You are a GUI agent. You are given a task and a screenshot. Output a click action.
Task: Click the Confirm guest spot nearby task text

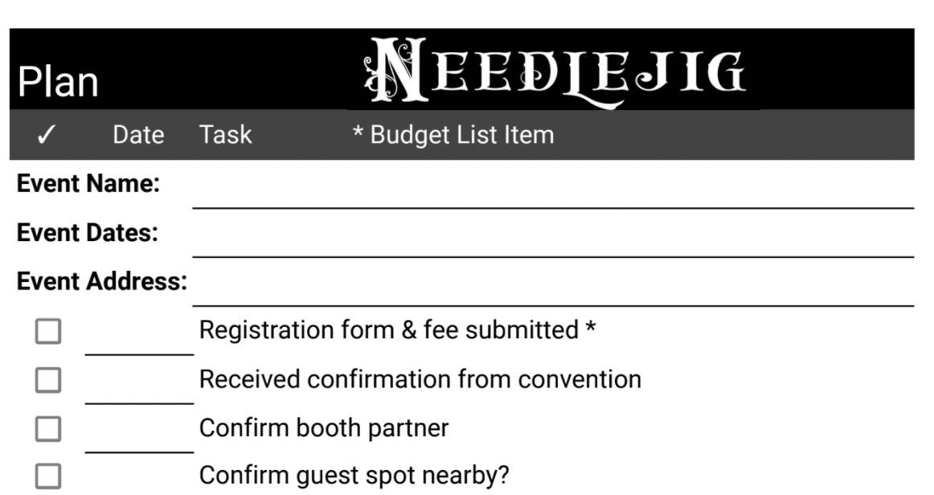pyautogui.click(x=354, y=476)
